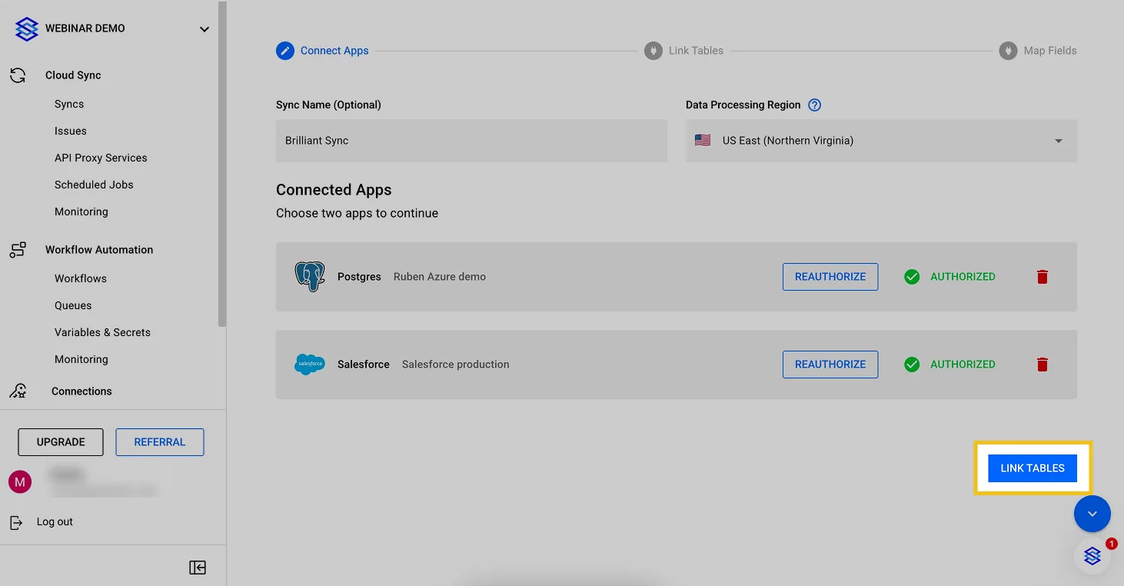Viewport: 1124px width, 586px height.
Task: Click the Postgres elephant logo
Action: [310, 277]
